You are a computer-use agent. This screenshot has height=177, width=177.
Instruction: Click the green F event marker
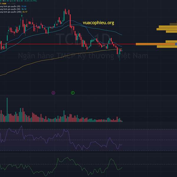coord(73,93)
